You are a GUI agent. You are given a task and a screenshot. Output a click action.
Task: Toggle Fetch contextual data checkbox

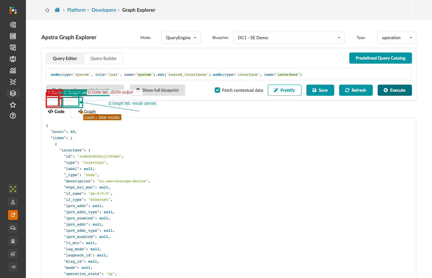tap(218, 90)
